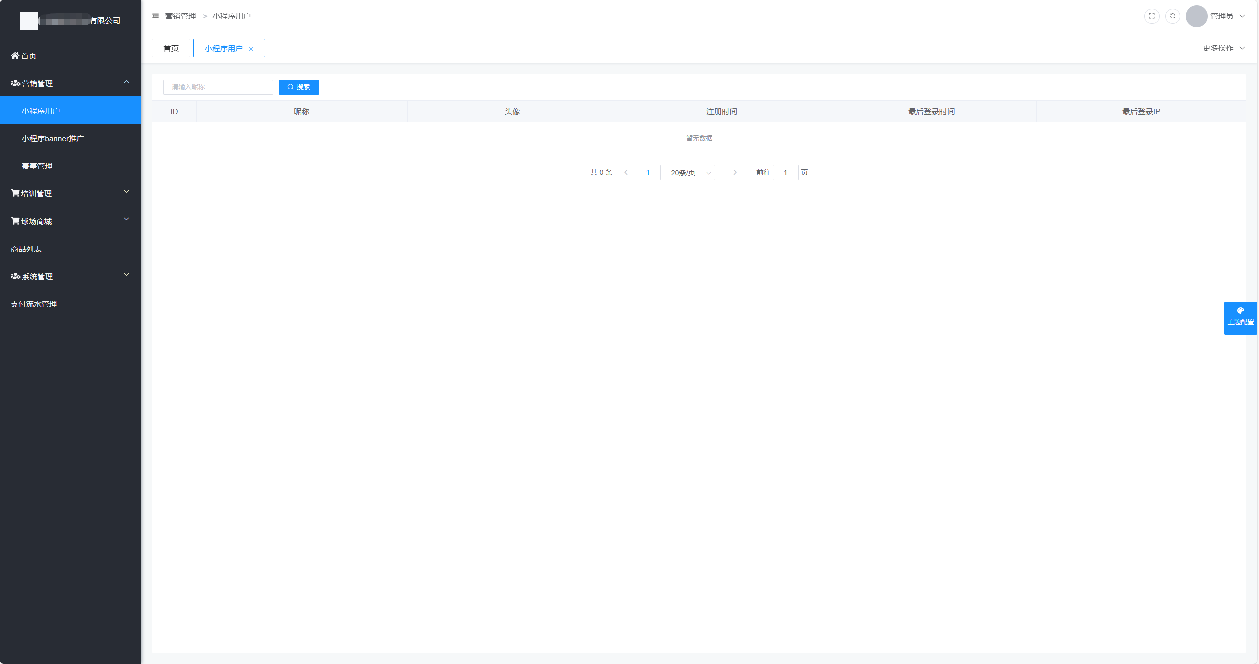Click the 暂无数据 empty table text
The width and height of the screenshot is (1259, 664).
click(x=699, y=138)
